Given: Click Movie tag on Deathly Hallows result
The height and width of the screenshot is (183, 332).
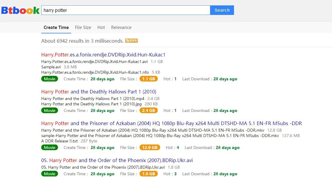Looking at the screenshot, I should coord(50,110).
